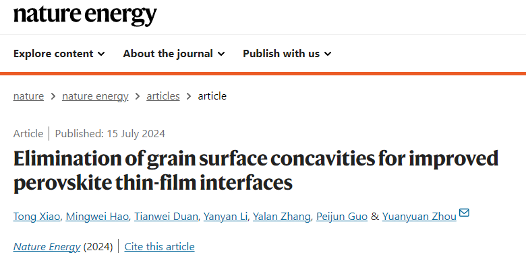Open the About the journal menu
The image size is (526, 259).
pos(174,54)
